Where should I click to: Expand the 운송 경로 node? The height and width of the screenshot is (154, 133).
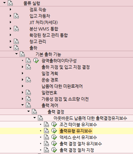coord(23,79)
